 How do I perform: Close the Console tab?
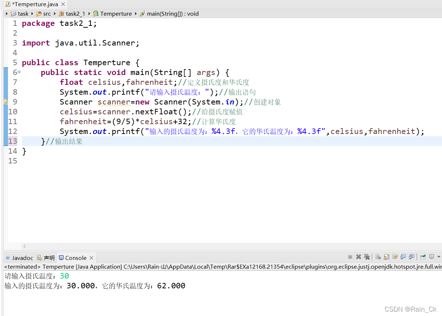click(x=92, y=258)
